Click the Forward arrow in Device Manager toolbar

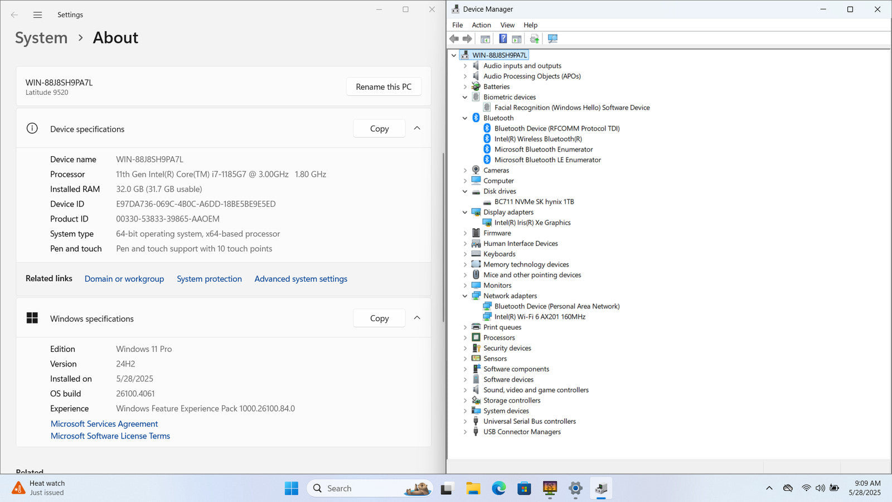[x=467, y=38]
